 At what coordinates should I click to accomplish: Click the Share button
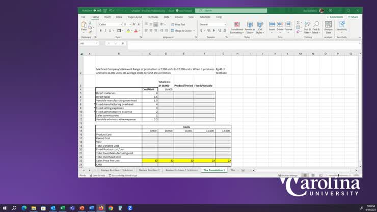point(353,17)
